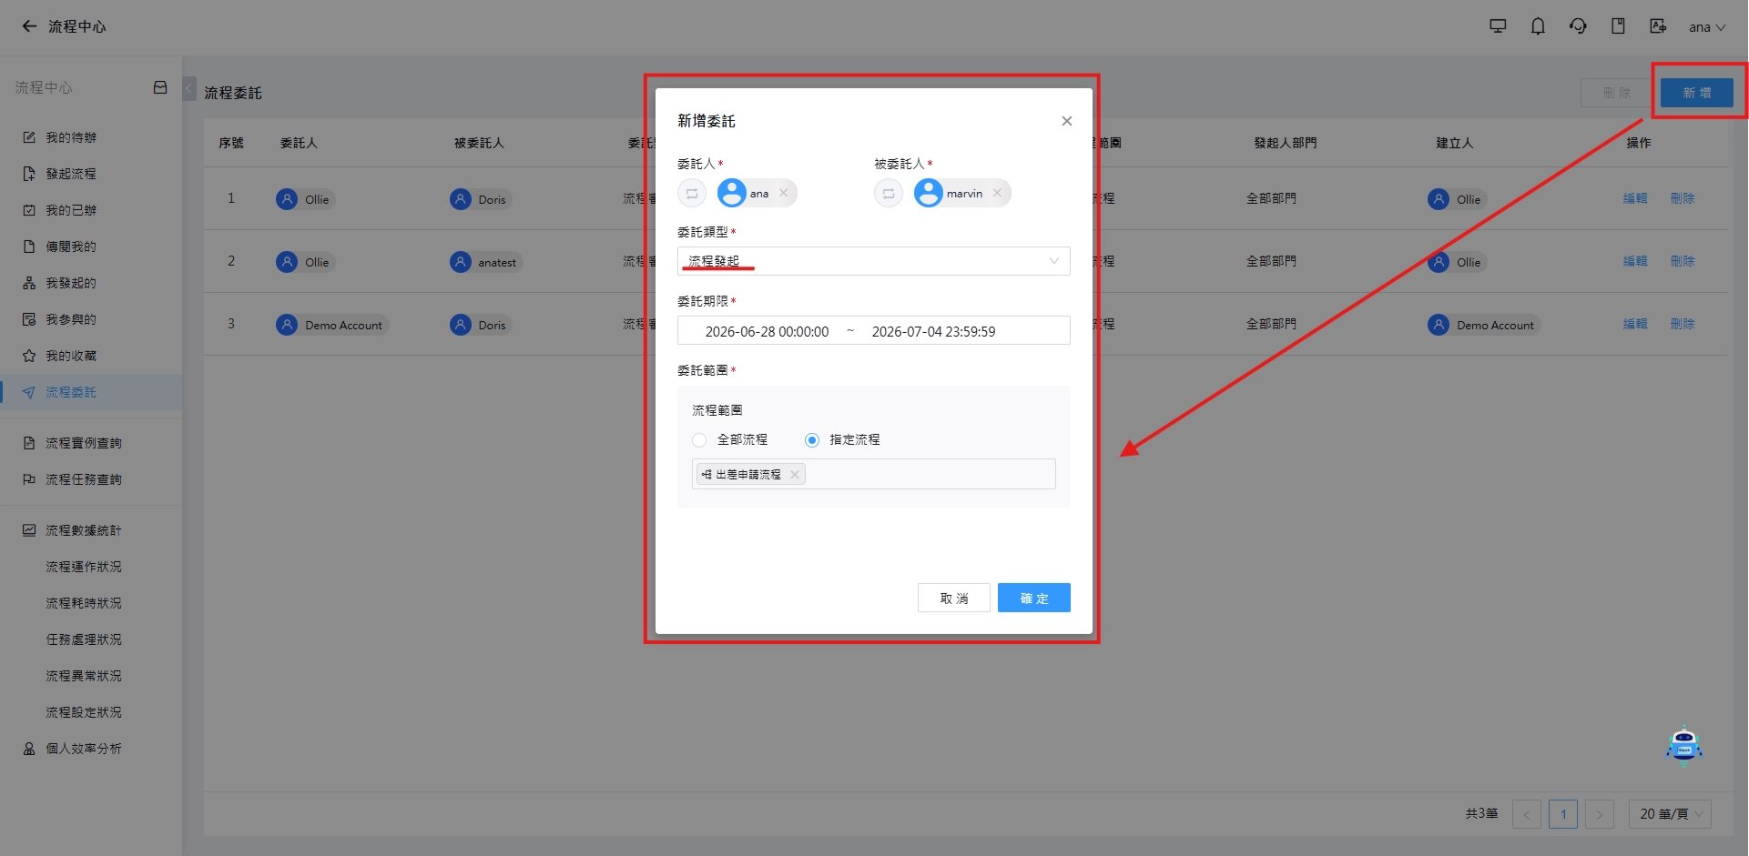The image size is (1749, 856).
Task: Click 刪除 for row 2
Action: point(1683,261)
